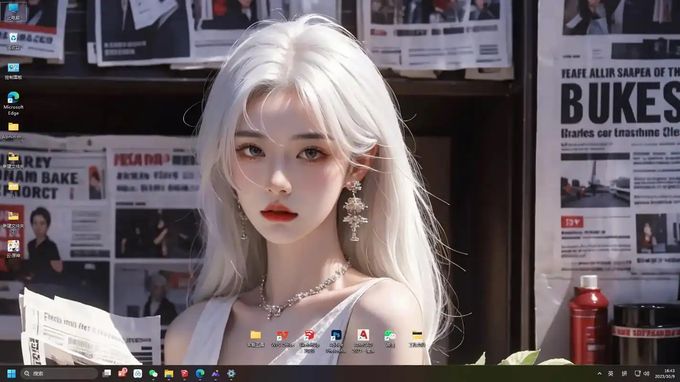The image size is (680, 382).
Task: Click the Microsoft Edge desktop shortcut
Action: [13, 97]
